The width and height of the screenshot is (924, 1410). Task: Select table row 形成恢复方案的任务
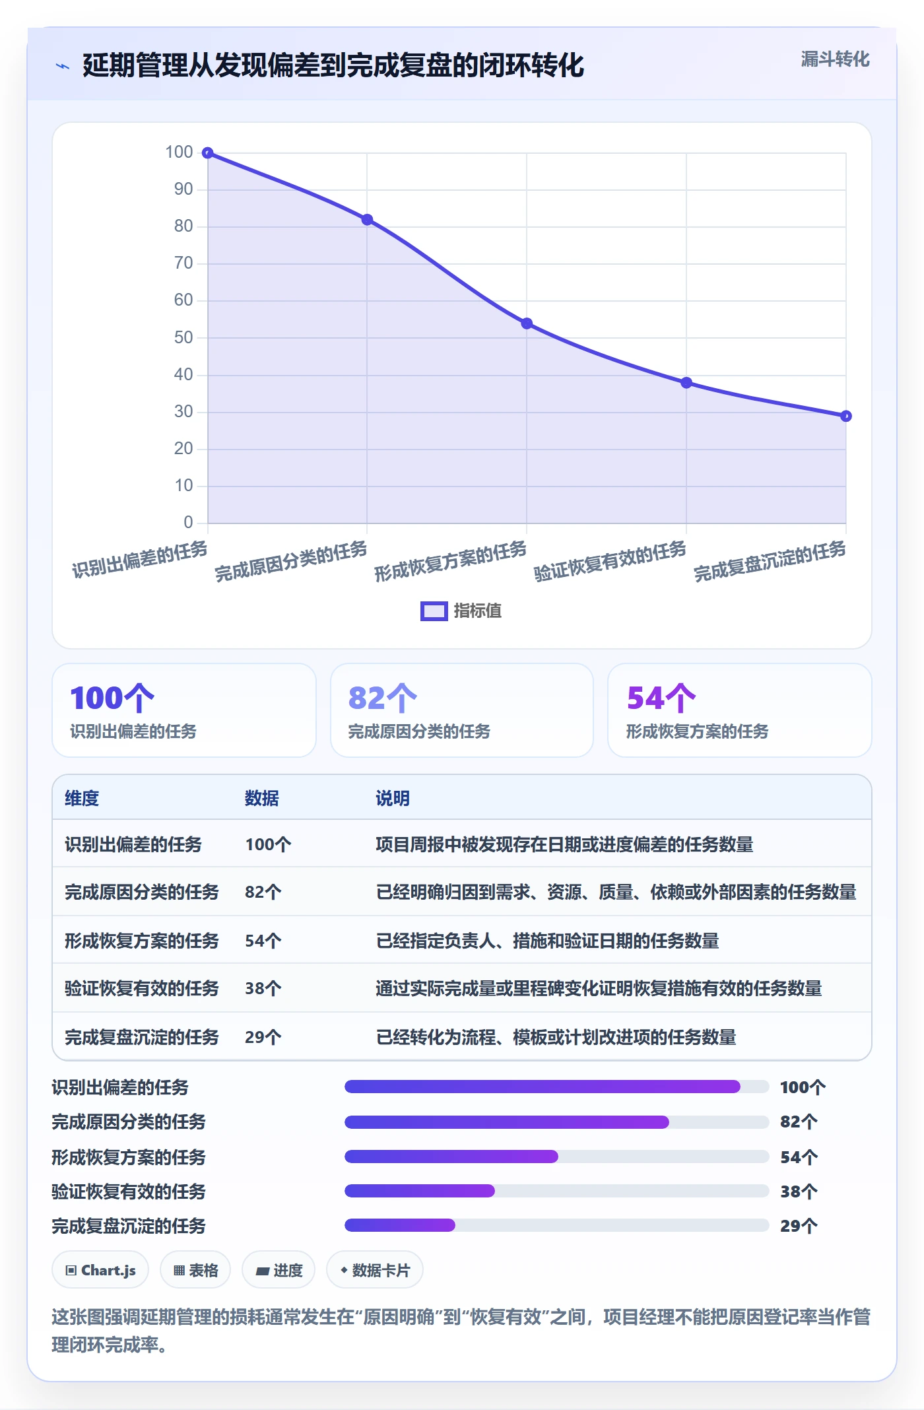pyautogui.click(x=462, y=940)
